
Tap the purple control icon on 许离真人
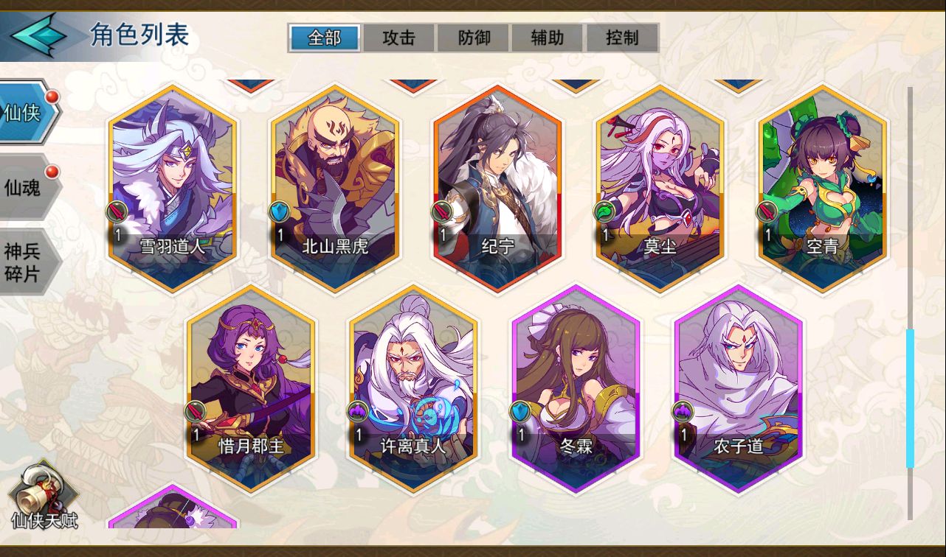point(358,412)
